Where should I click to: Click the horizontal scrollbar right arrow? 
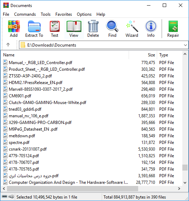179,188
